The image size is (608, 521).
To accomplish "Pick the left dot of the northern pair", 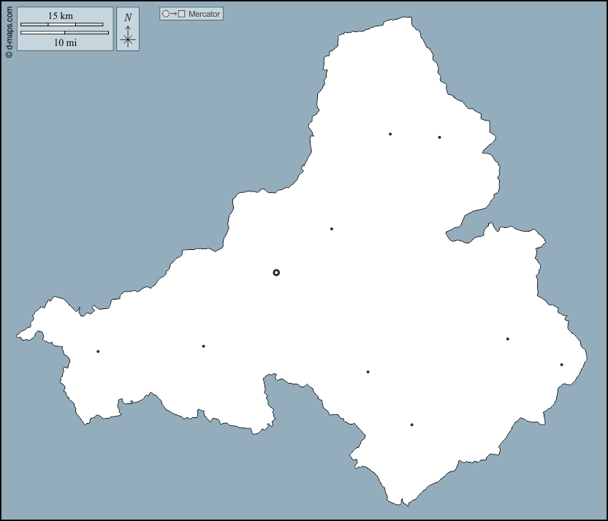I will 390,134.
